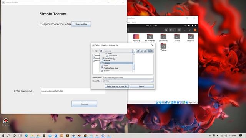Open the Music folder in Ubuntu Files
This screenshot has width=246, height=138.
click(177, 38)
